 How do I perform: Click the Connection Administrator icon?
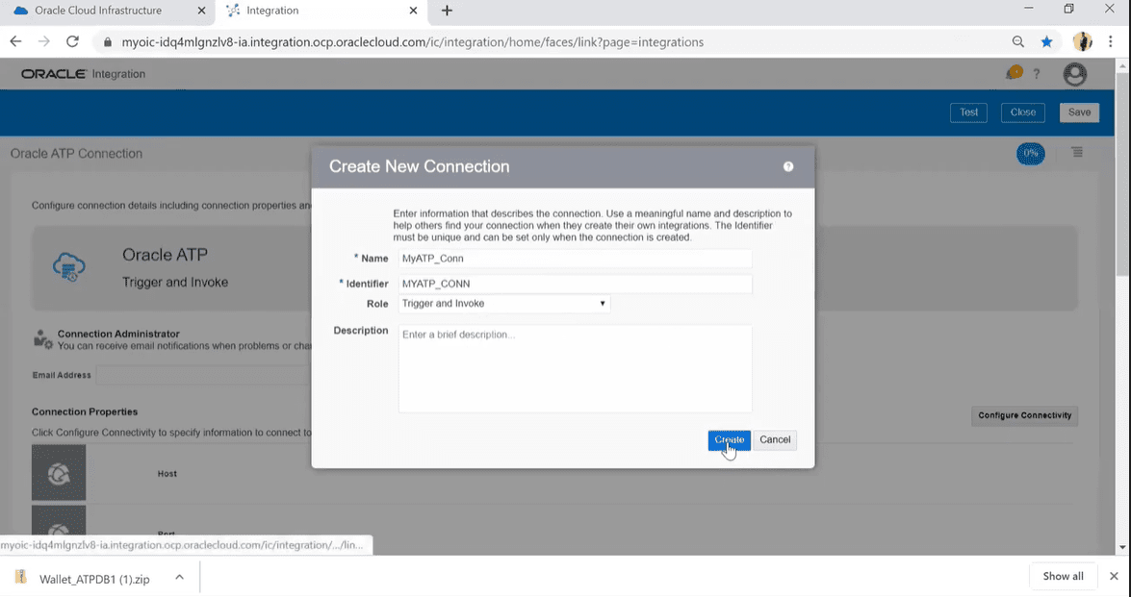43,339
